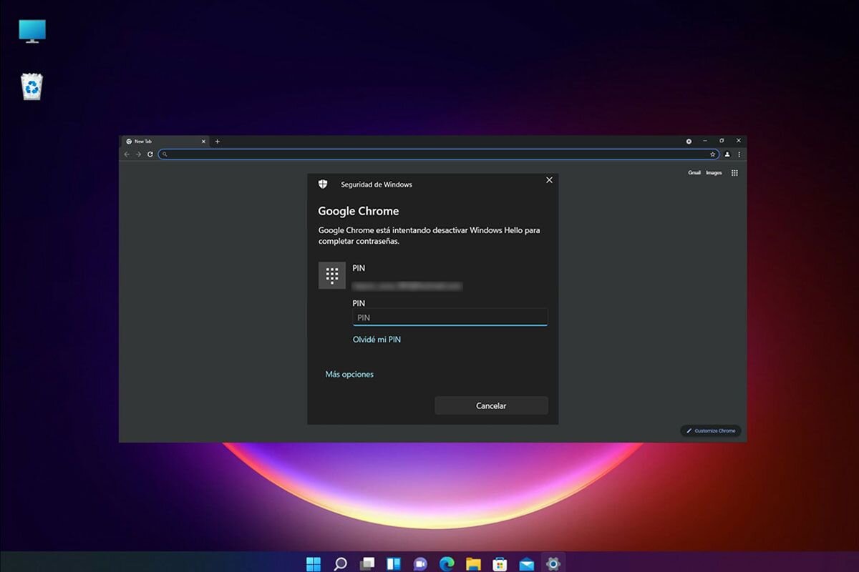Open the Mail app from taskbar
This screenshot has width=859, height=572.
click(526, 563)
